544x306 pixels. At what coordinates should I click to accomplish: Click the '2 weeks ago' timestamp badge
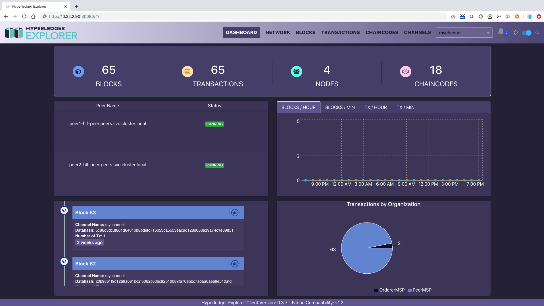pyautogui.click(x=89, y=242)
